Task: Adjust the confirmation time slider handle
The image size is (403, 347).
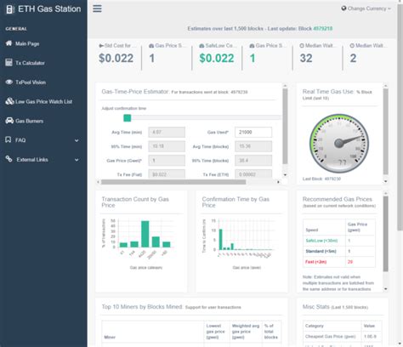Action: tap(128, 118)
